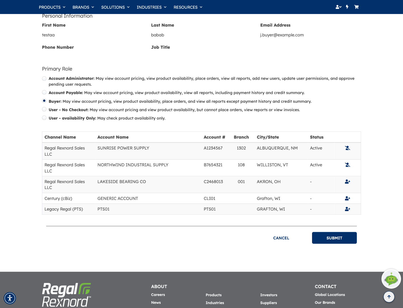Open the shopping cart icon
Screen dimensions: 403x308
coord(356,7)
